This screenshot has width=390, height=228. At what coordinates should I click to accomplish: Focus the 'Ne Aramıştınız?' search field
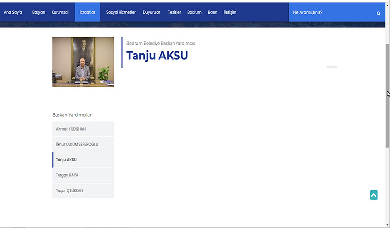point(331,13)
